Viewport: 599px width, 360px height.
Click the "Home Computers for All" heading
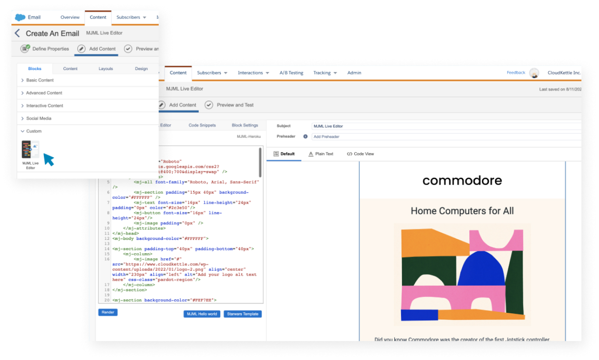(x=462, y=211)
